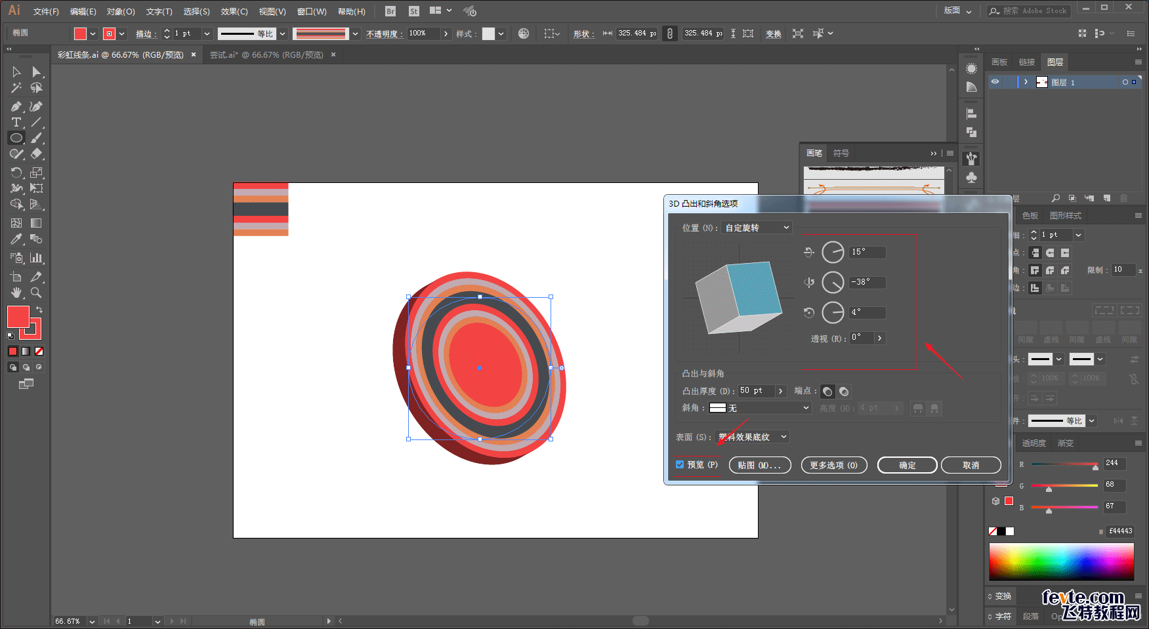Viewport: 1149px width, 629px height.
Task: Hide 图层 1 using eye icon
Action: 995,82
